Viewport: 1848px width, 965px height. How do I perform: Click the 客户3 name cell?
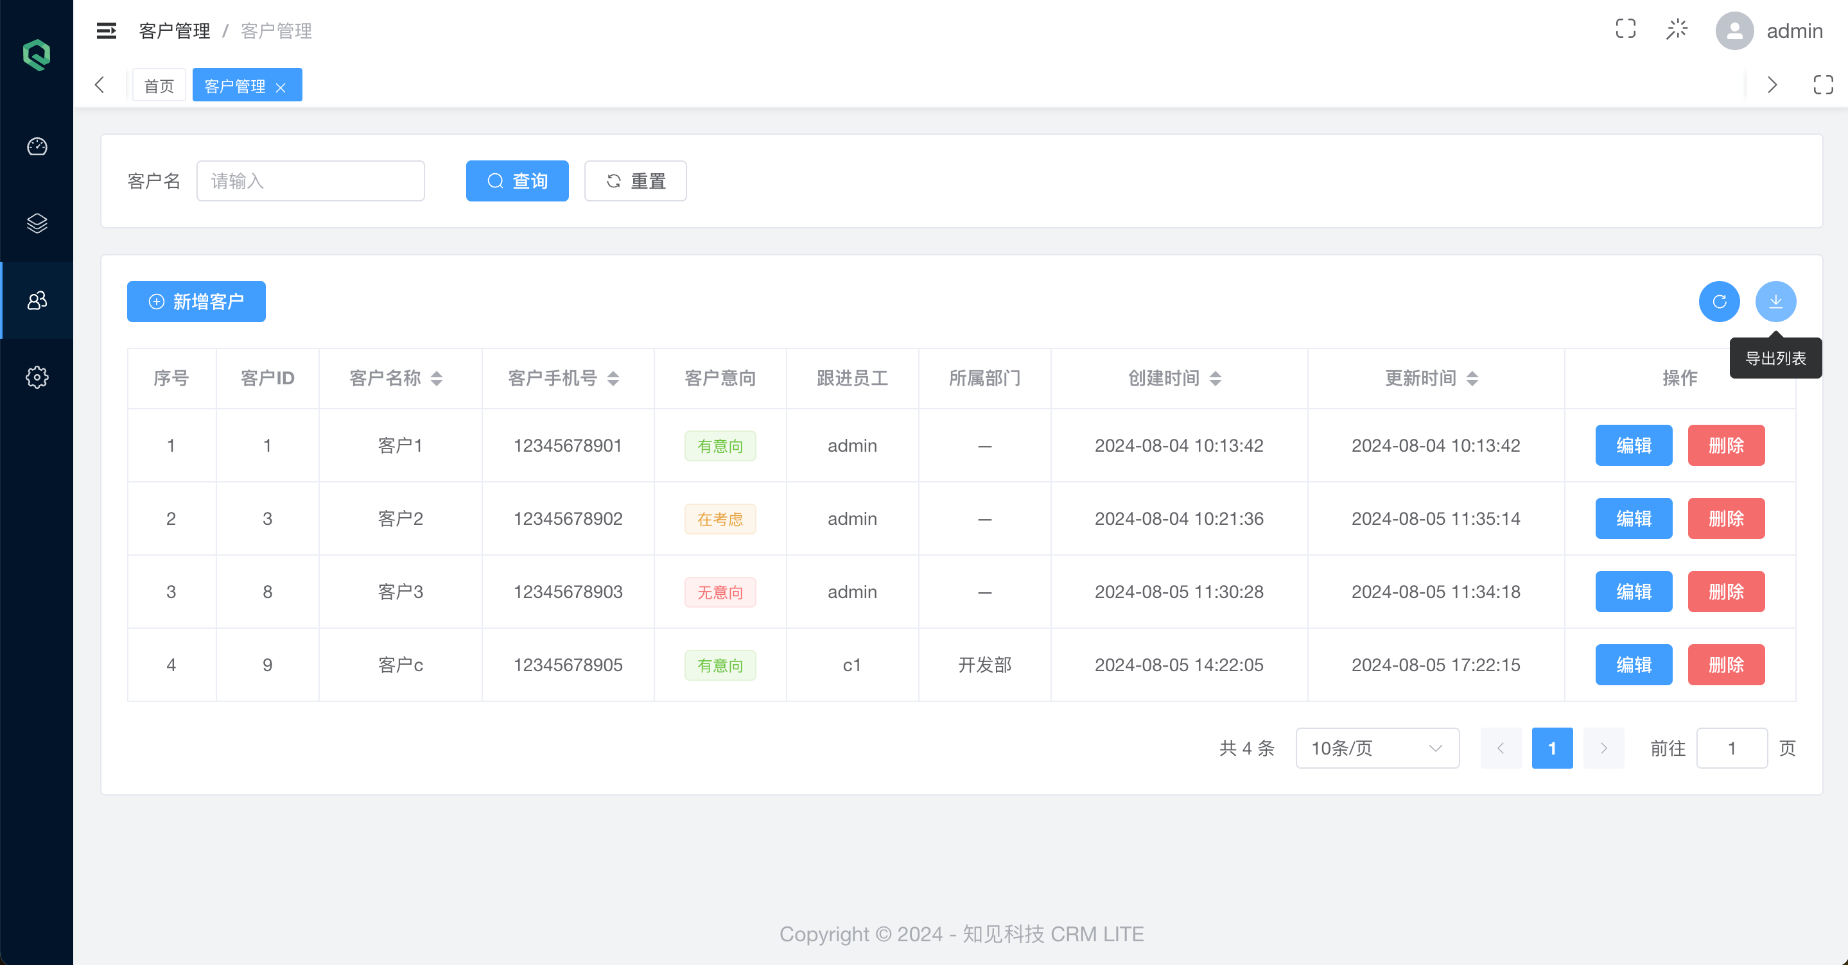tap(400, 592)
